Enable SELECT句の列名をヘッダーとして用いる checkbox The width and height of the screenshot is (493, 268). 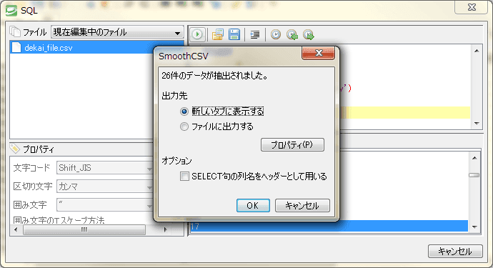[x=184, y=176]
